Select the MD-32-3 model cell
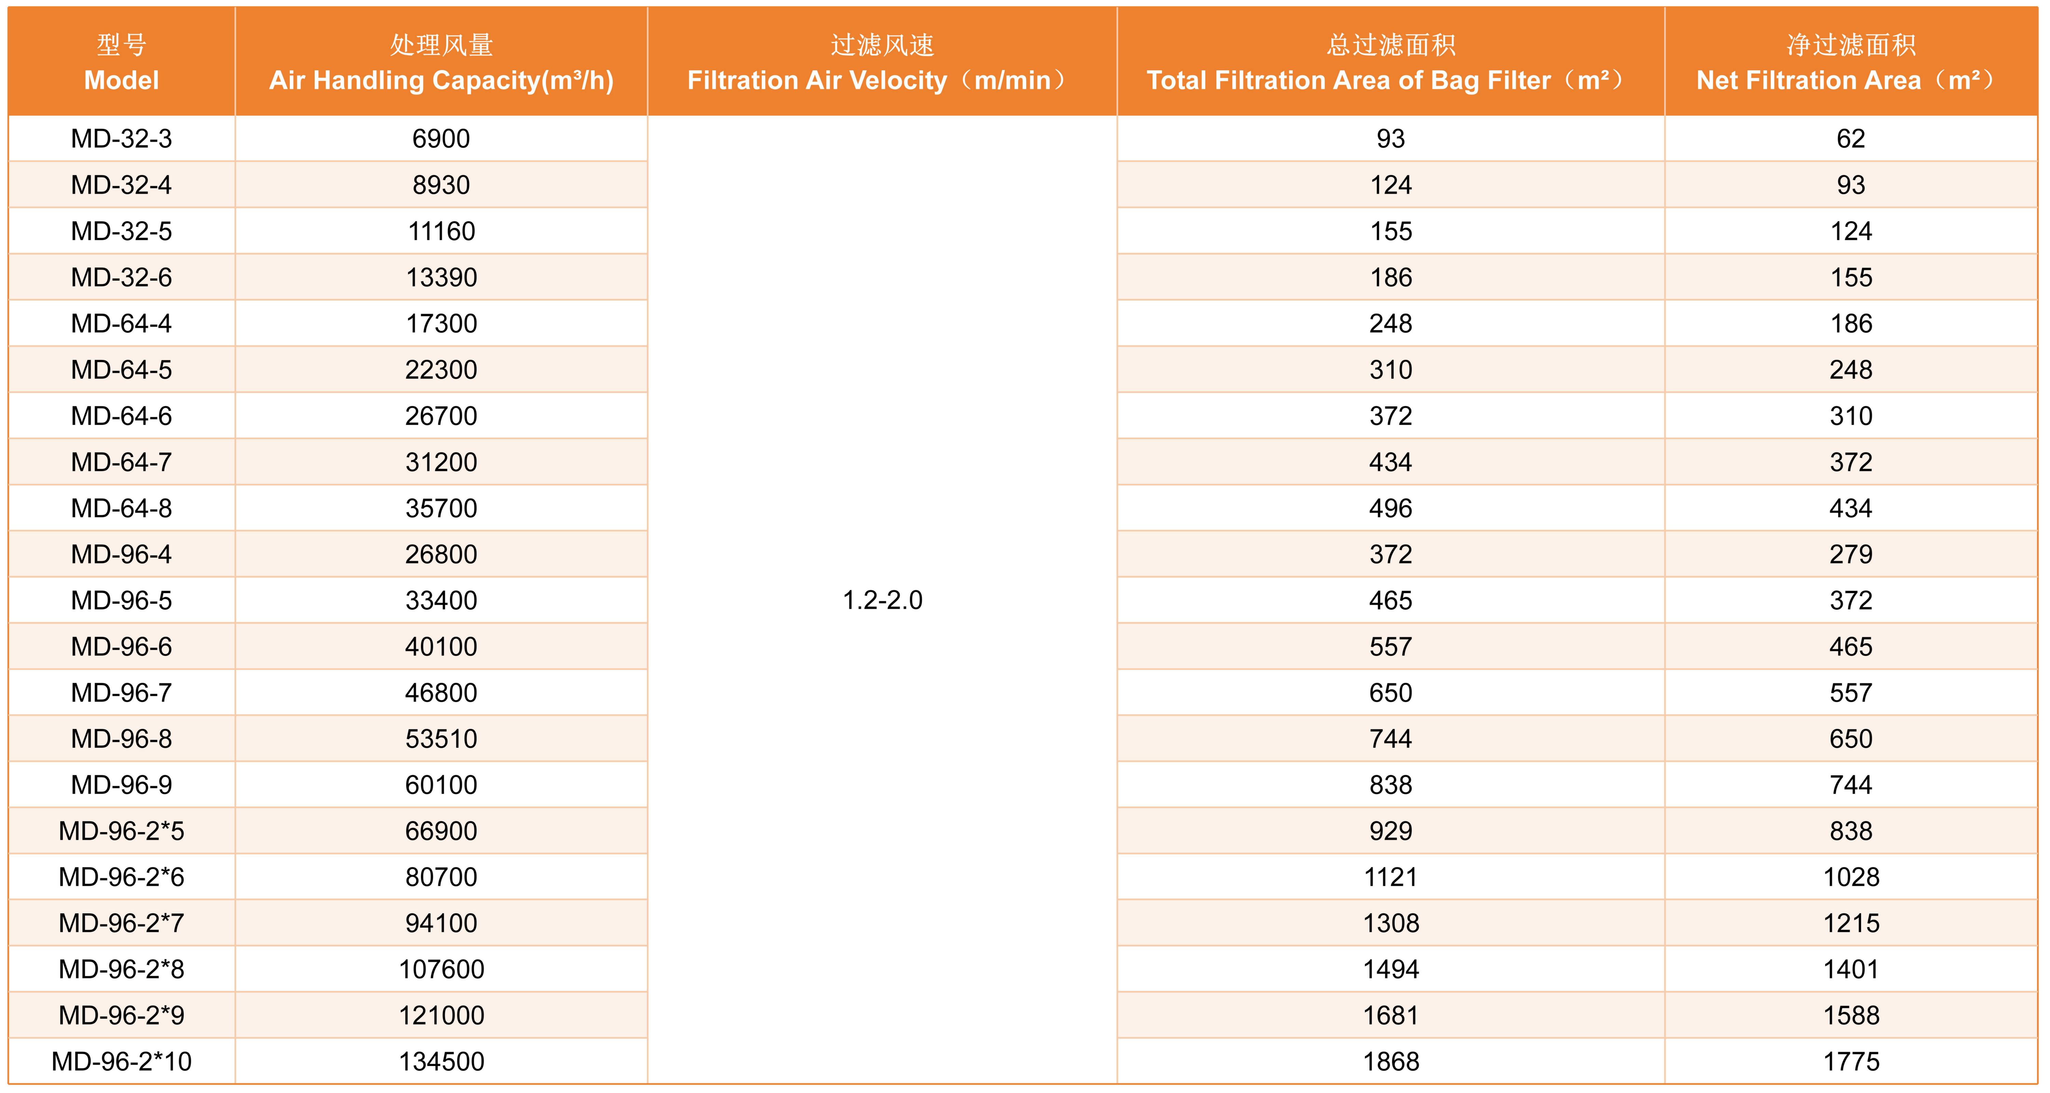This screenshot has width=2050, height=1093. (121, 138)
